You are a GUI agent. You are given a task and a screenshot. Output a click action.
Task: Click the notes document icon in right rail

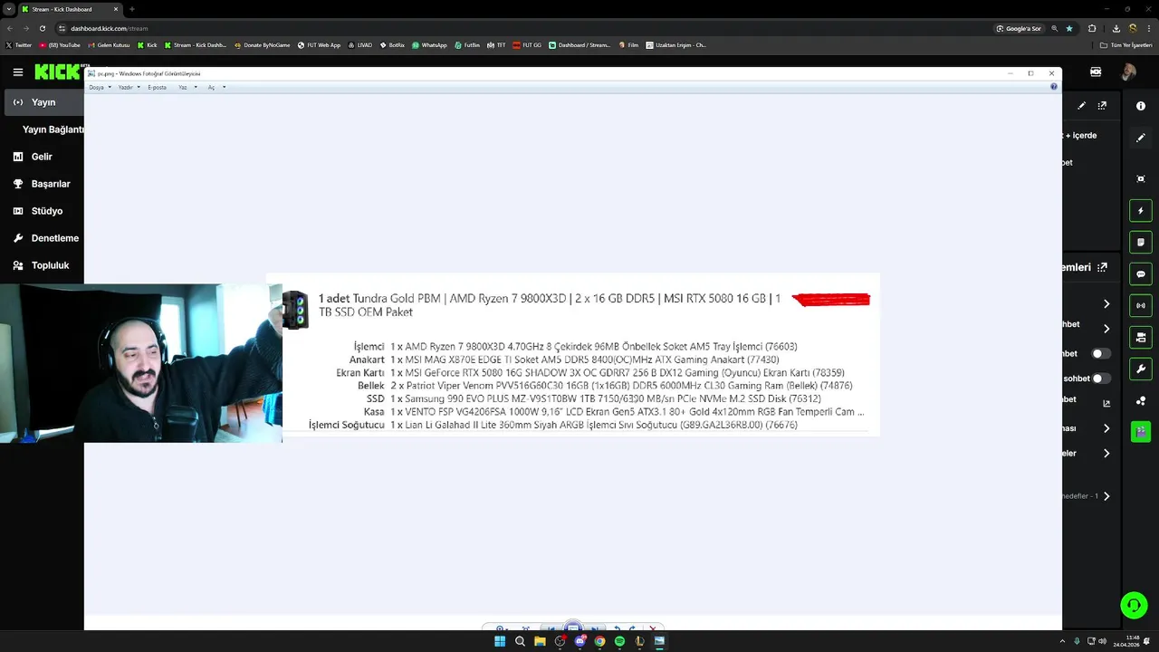pyautogui.click(x=1141, y=243)
